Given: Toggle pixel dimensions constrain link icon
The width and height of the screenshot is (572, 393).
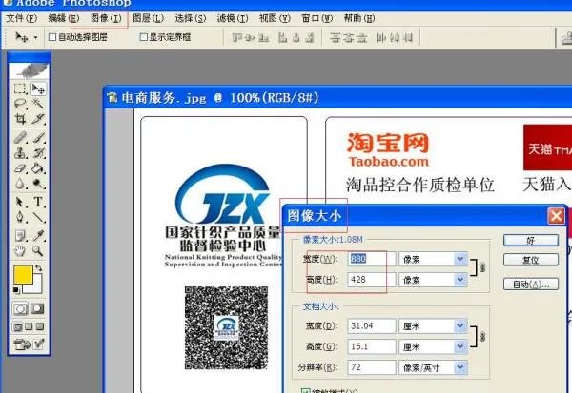Looking at the screenshot, I should point(482,267).
